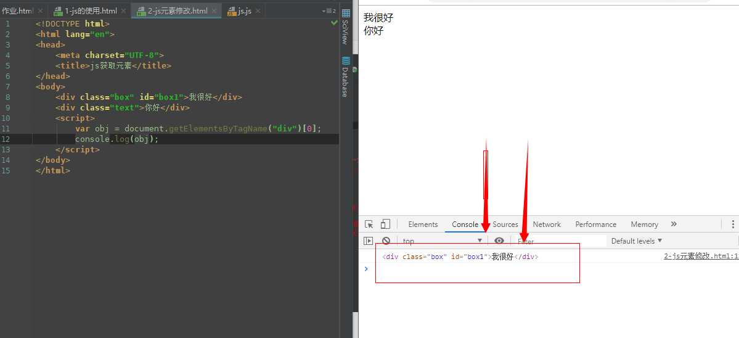739x338 pixels.
Task: Click line number 12 in gutter
Action: [5, 139]
